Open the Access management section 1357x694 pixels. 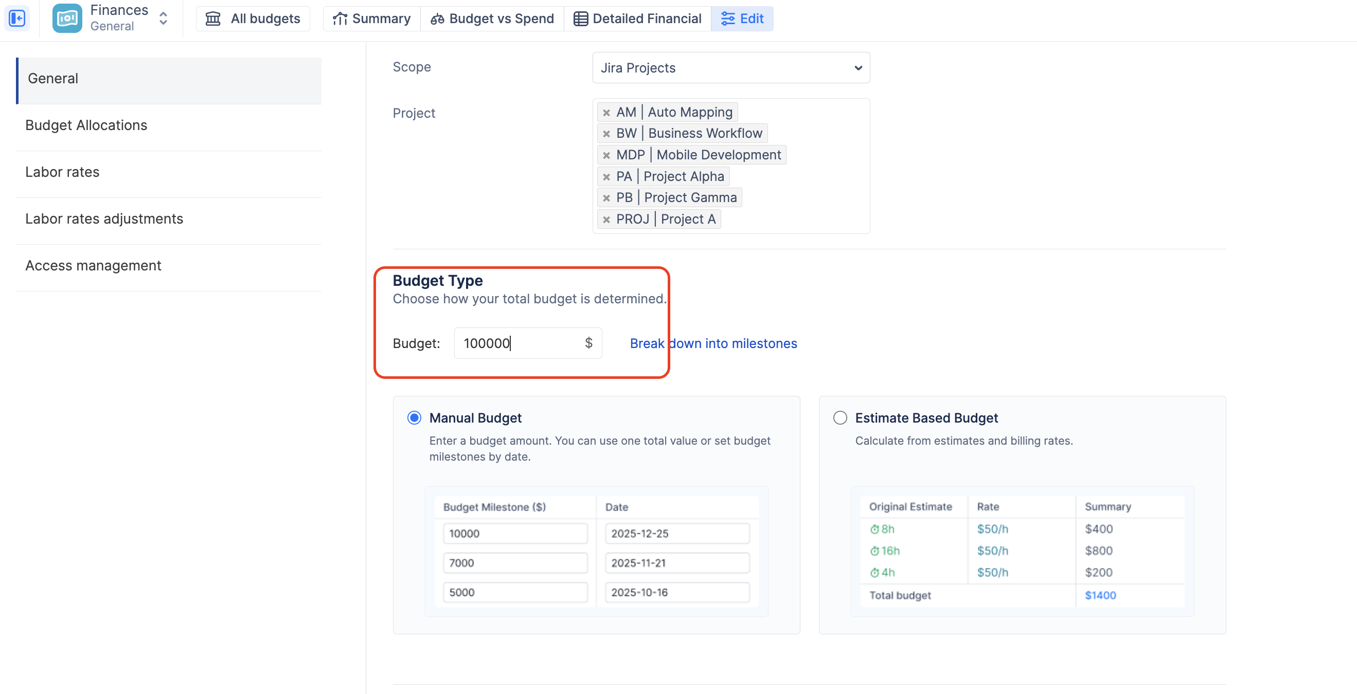(x=93, y=266)
